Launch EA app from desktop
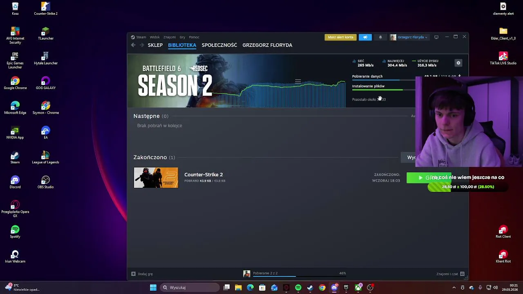Screen dimensions: 523x294 [x=46, y=133]
